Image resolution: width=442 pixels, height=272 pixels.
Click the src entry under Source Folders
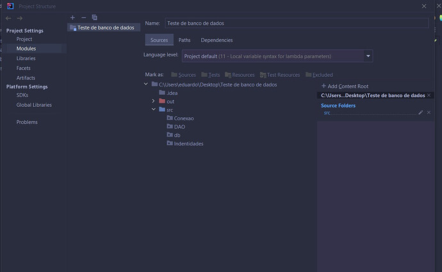click(x=327, y=113)
